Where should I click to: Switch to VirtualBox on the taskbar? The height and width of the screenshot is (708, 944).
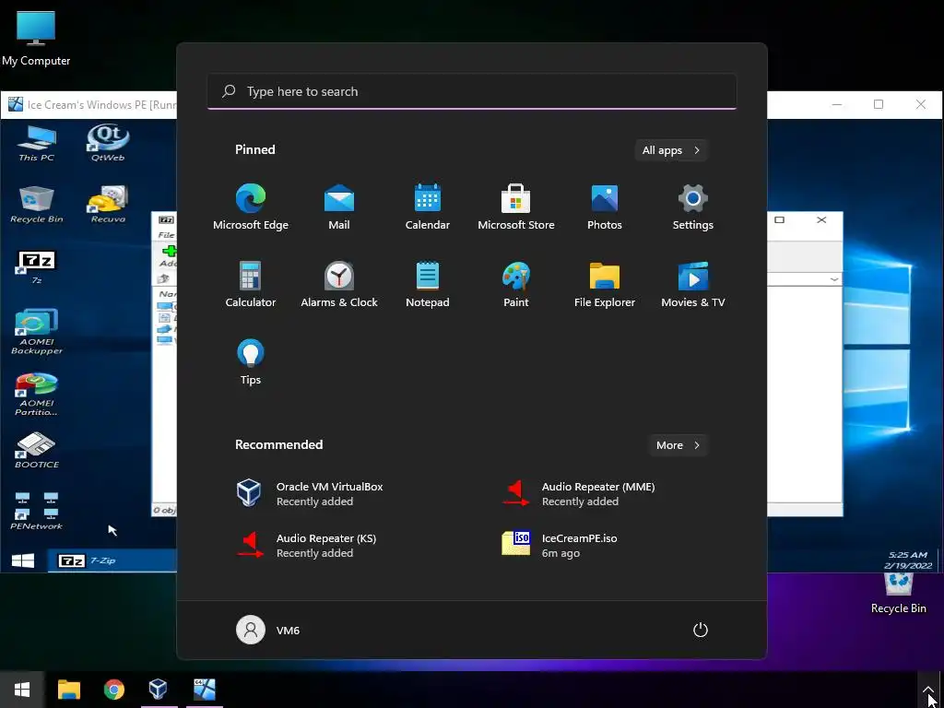[x=159, y=690]
